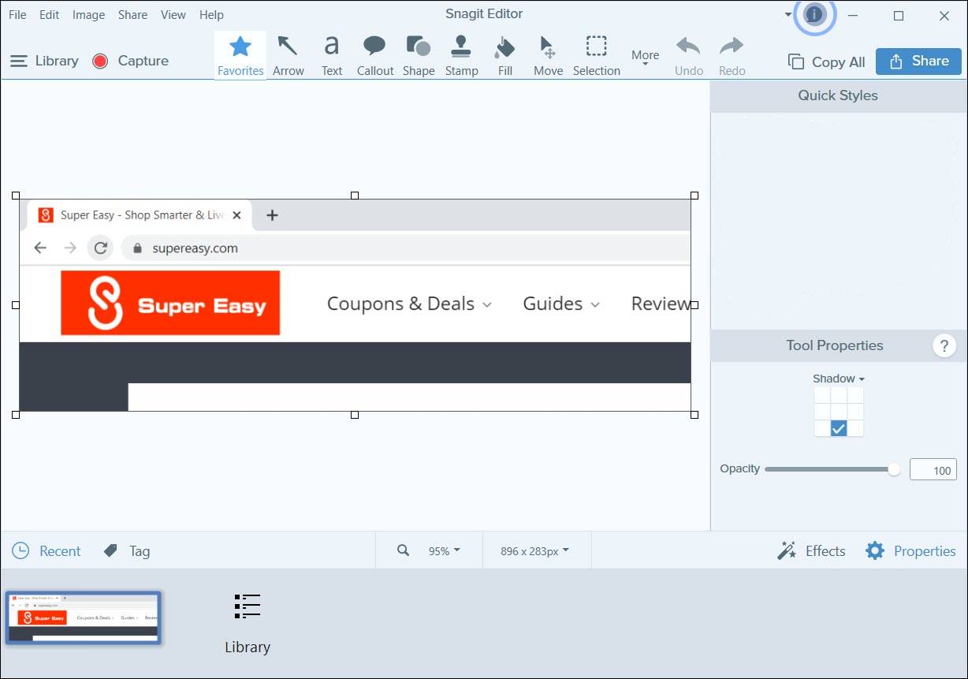This screenshot has height=679, width=968.
Task: Open the View menu
Action: coord(173,14)
